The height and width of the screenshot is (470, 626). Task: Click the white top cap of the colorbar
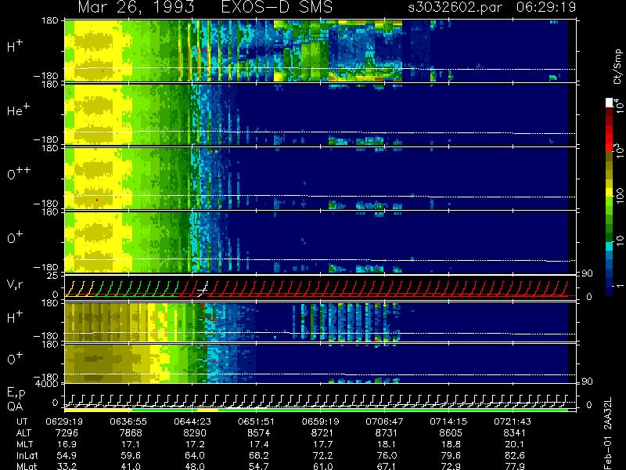point(610,103)
